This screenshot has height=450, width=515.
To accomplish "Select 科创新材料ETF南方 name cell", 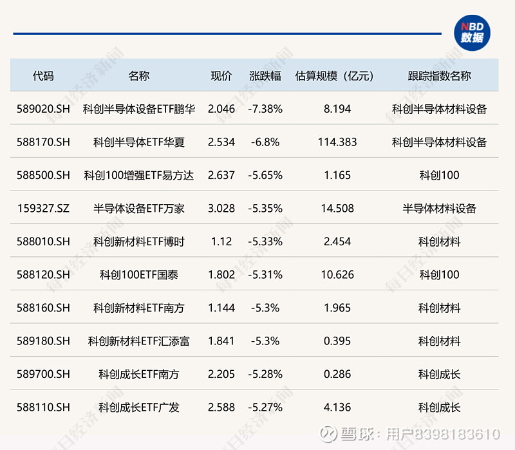I will pos(138,308).
